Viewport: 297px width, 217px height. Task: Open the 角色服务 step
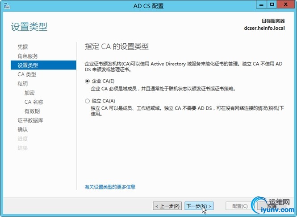point(28,56)
